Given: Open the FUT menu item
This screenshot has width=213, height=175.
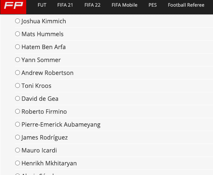Looking at the screenshot, I should pos(42,5).
